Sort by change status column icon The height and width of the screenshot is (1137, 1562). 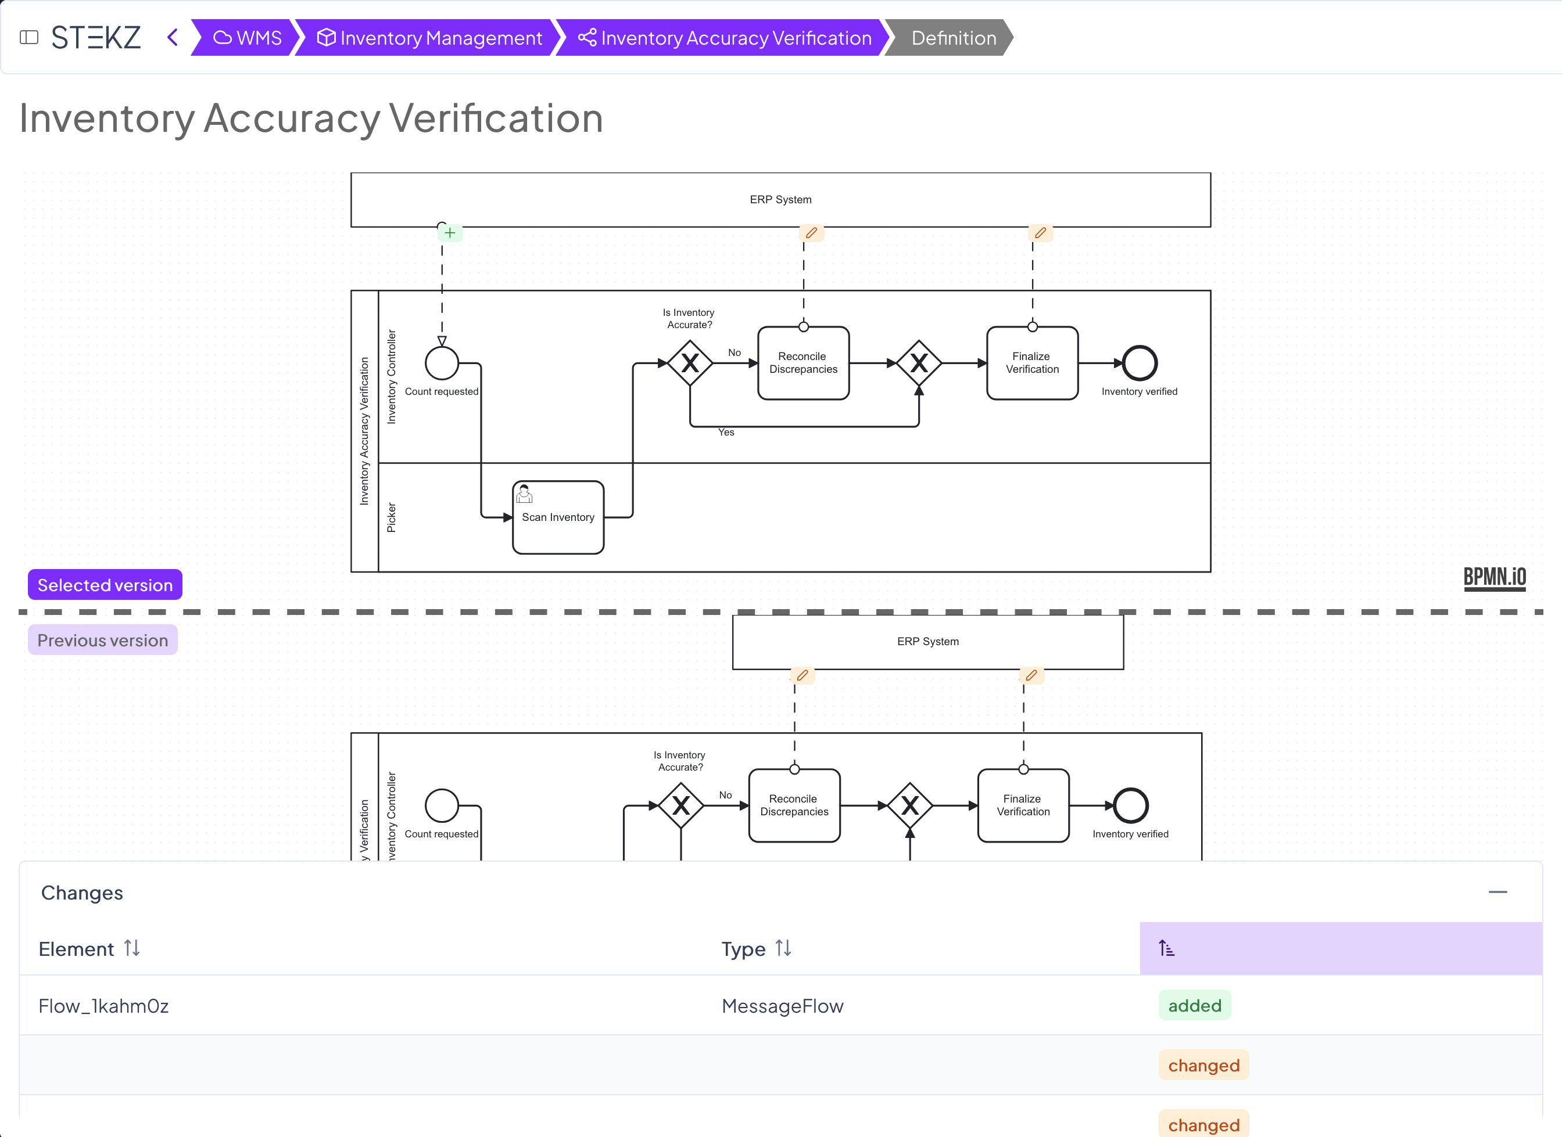1166,948
